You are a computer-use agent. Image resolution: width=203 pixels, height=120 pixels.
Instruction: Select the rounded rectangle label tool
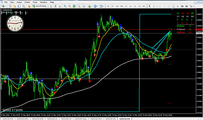pyautogui.click(x=186, y=6)
